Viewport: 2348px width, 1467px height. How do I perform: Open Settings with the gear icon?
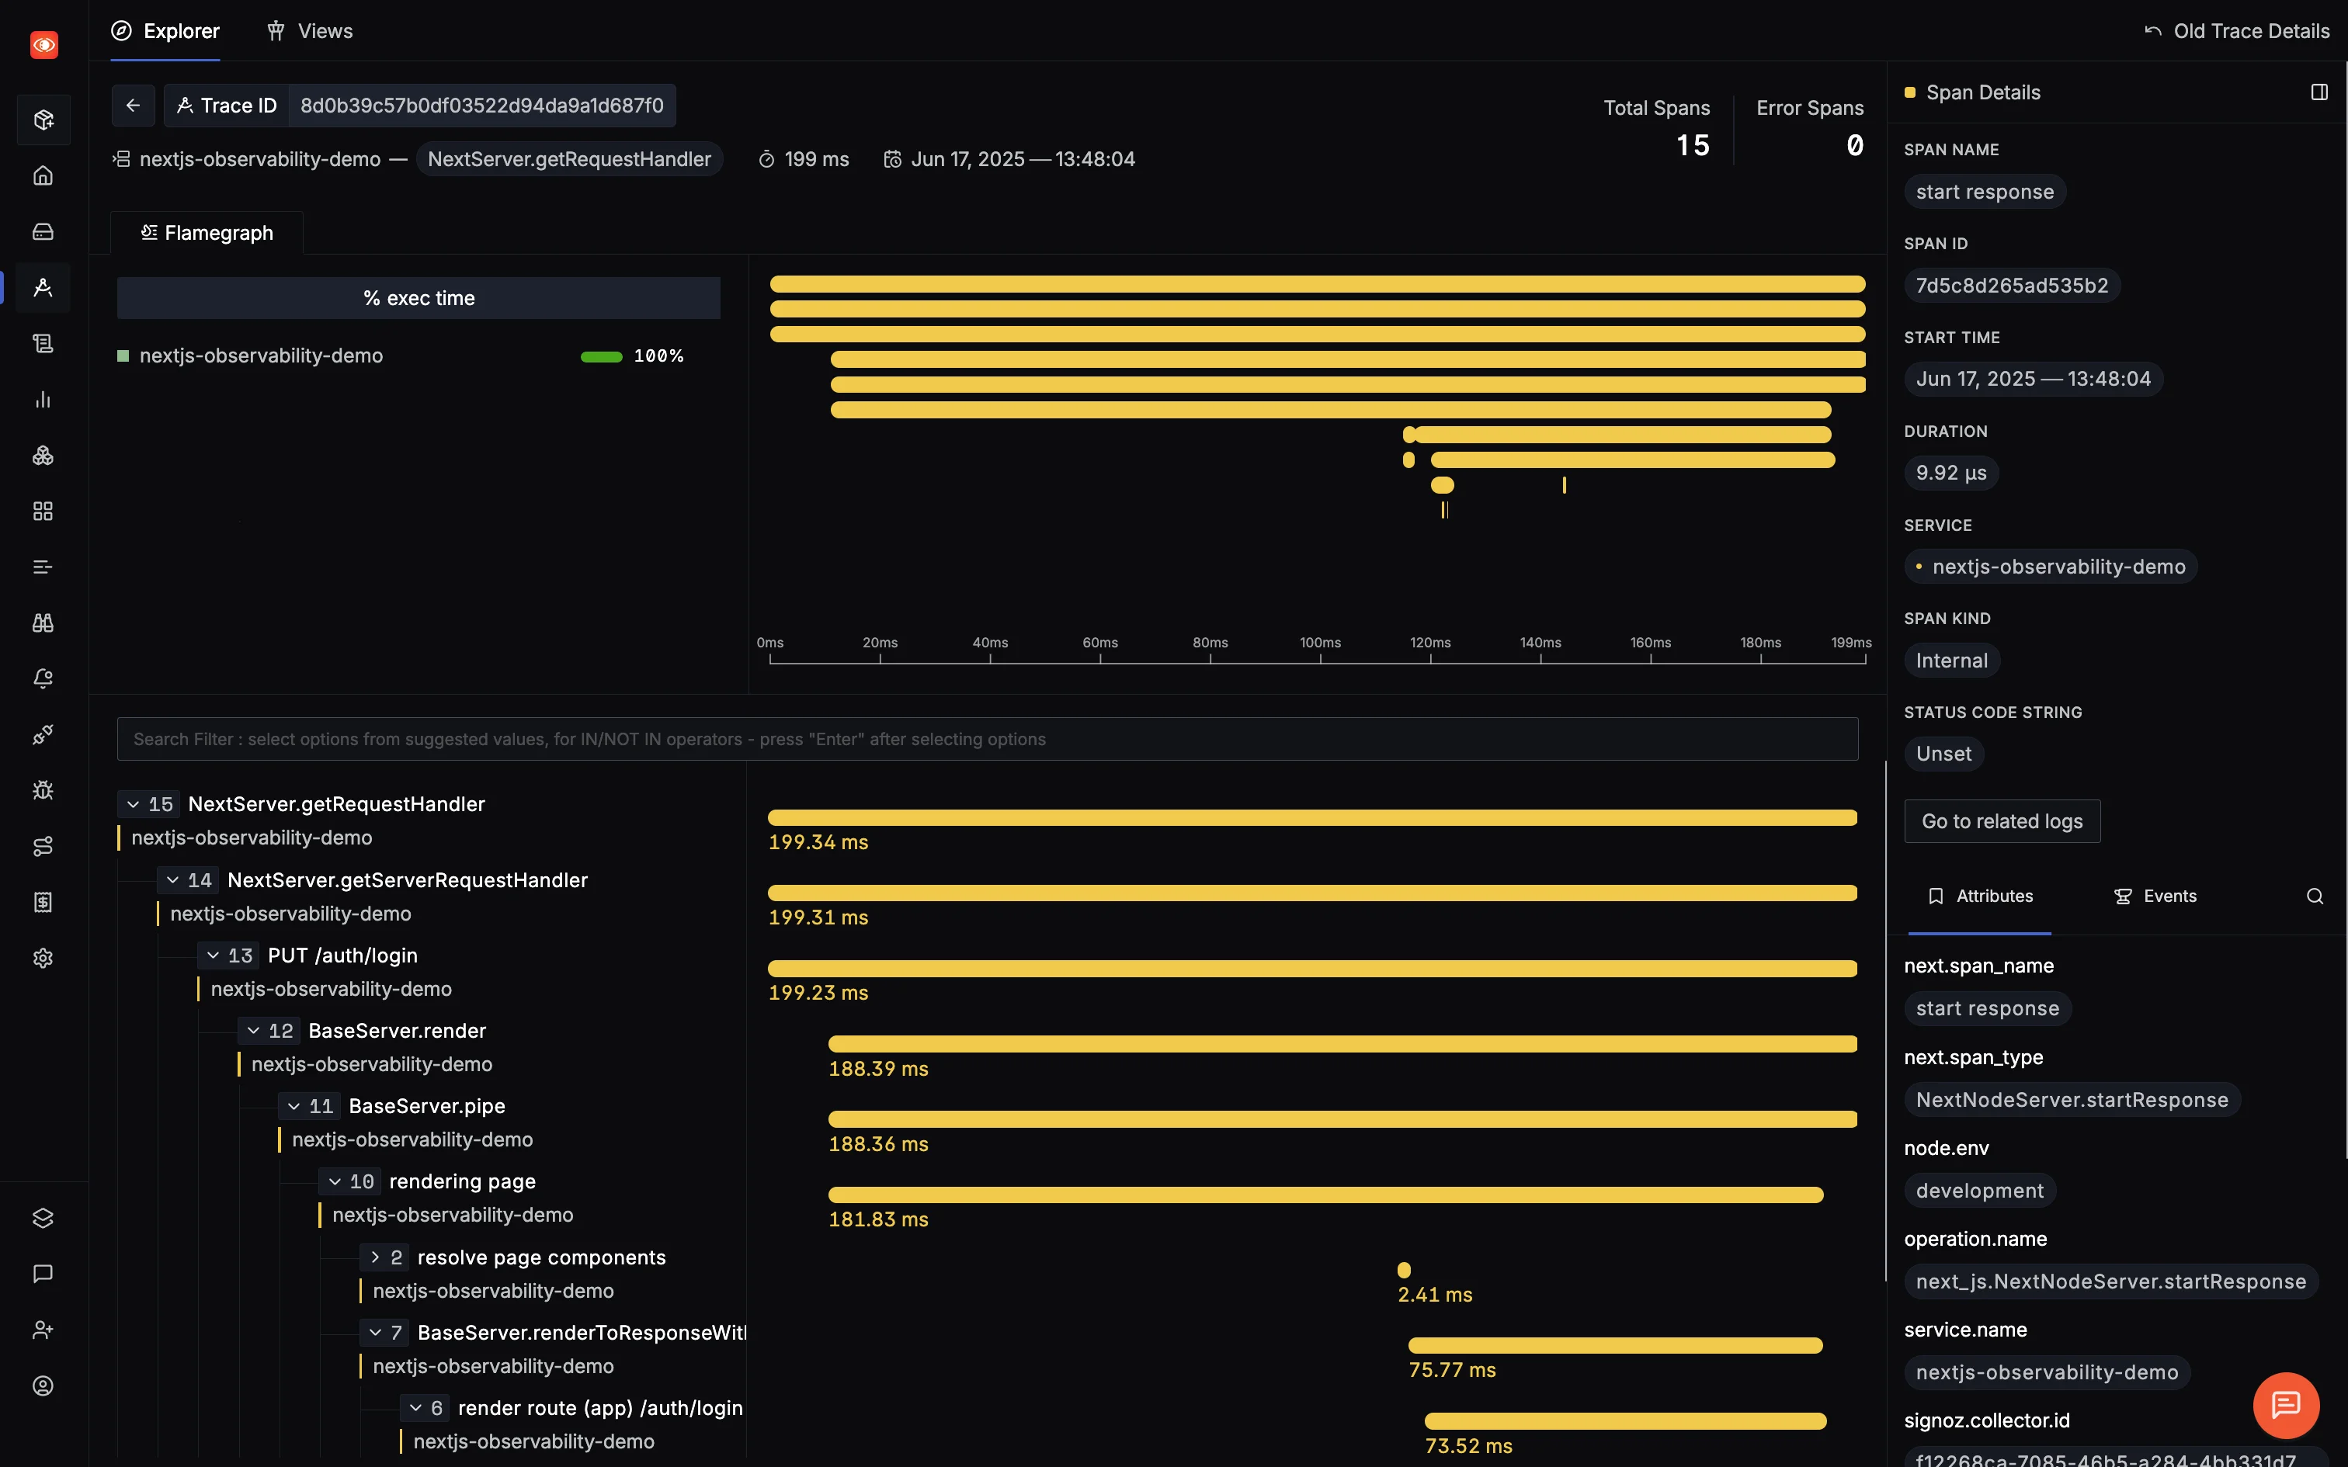pyautogui.click(x=43, y=958)
